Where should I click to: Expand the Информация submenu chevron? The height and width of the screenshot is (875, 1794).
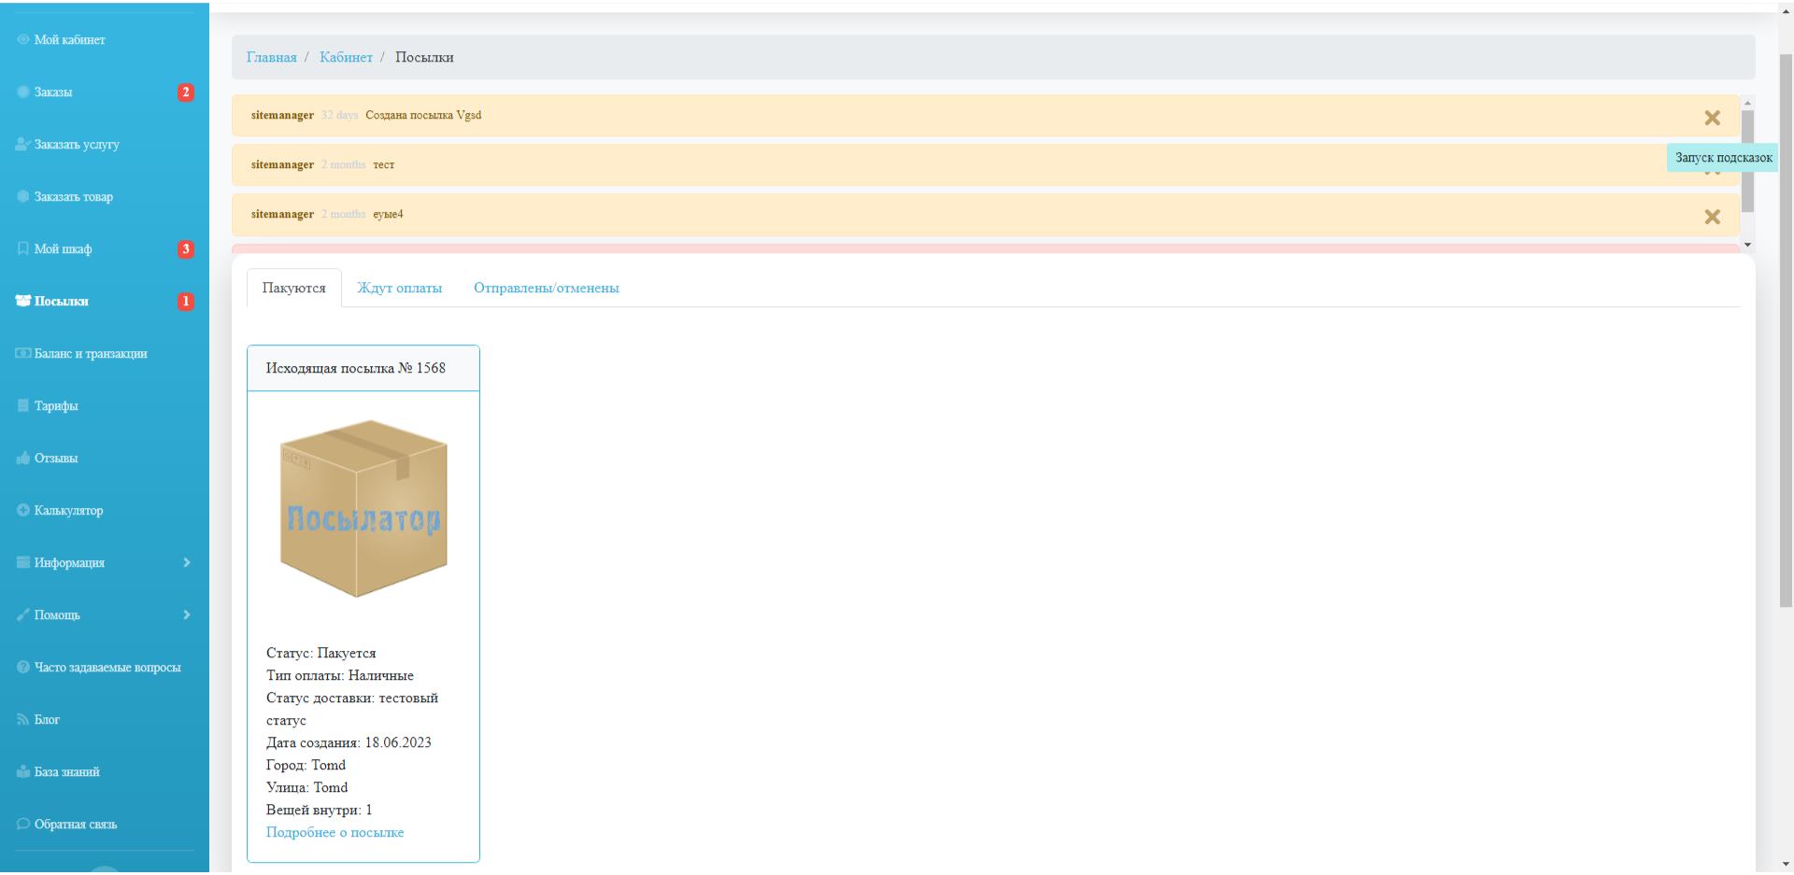[x=187, y=562]
